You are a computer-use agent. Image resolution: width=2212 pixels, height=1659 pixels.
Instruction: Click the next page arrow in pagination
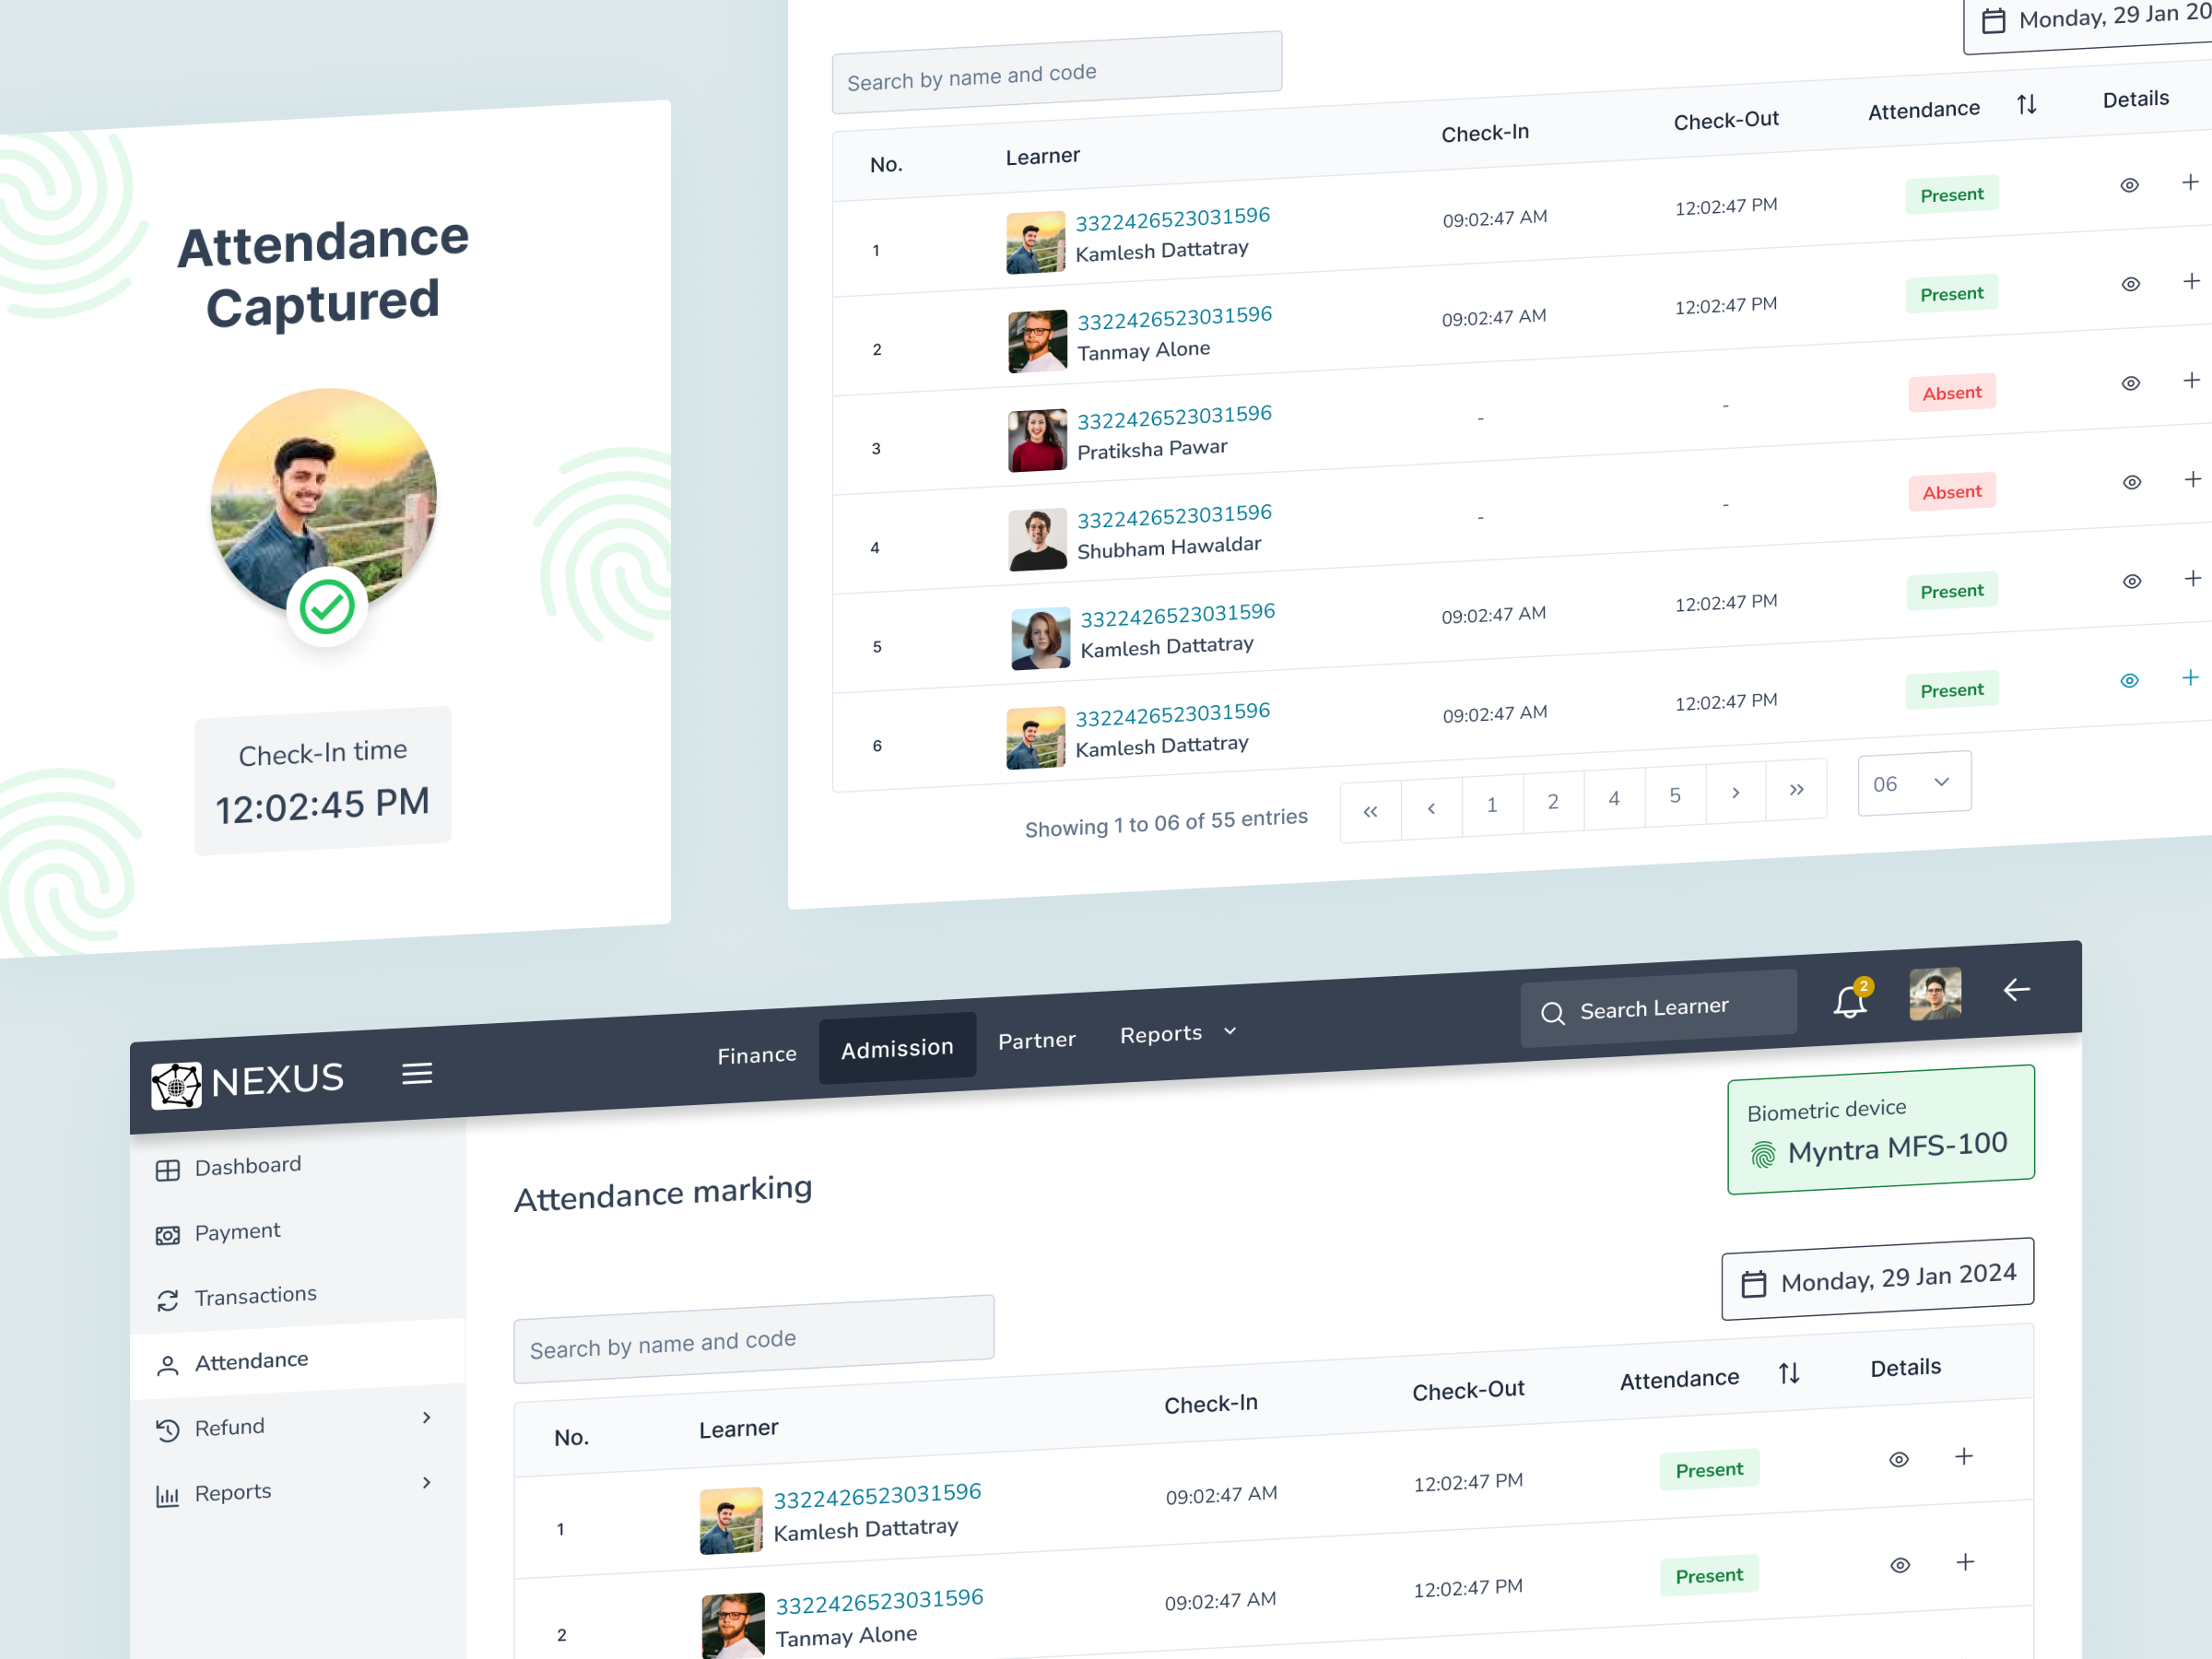tap(1736, 791)
